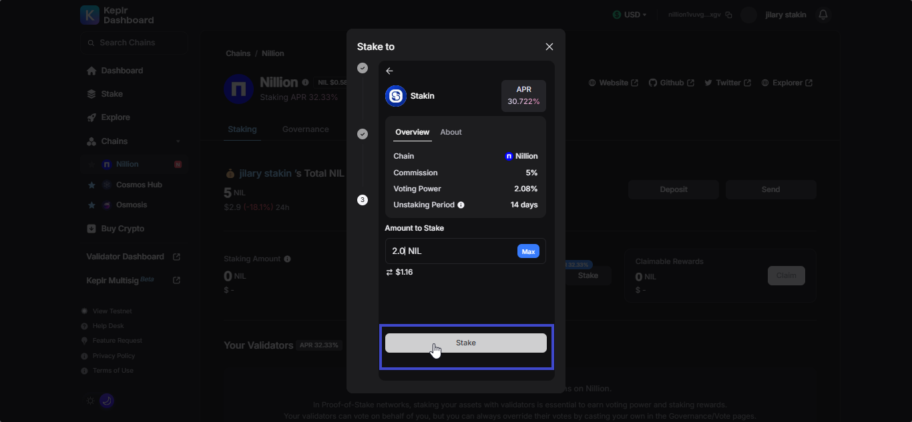The width and height of the screenshot is (912, 422).
Task: Show Nillion chain info icon beside title
Action: pyautogui.click(x=305, y=83)
